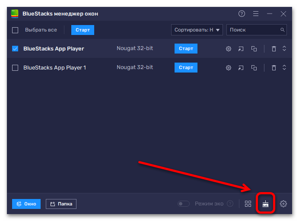Reorder BlueStacks App Player with up-down arrows
Image resolution: width=299 pixels, height=221 pixels.
[284, 48]
